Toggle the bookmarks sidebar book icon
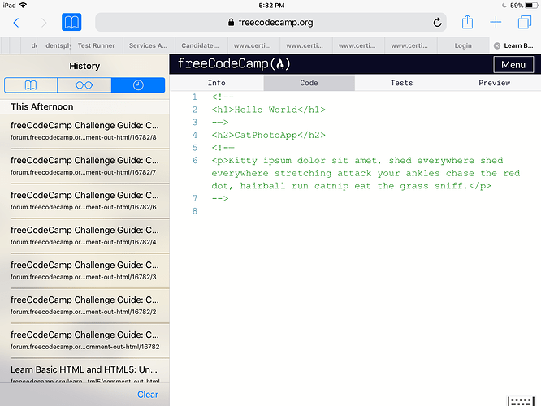The image size is (541, 406). coord(71,23)
